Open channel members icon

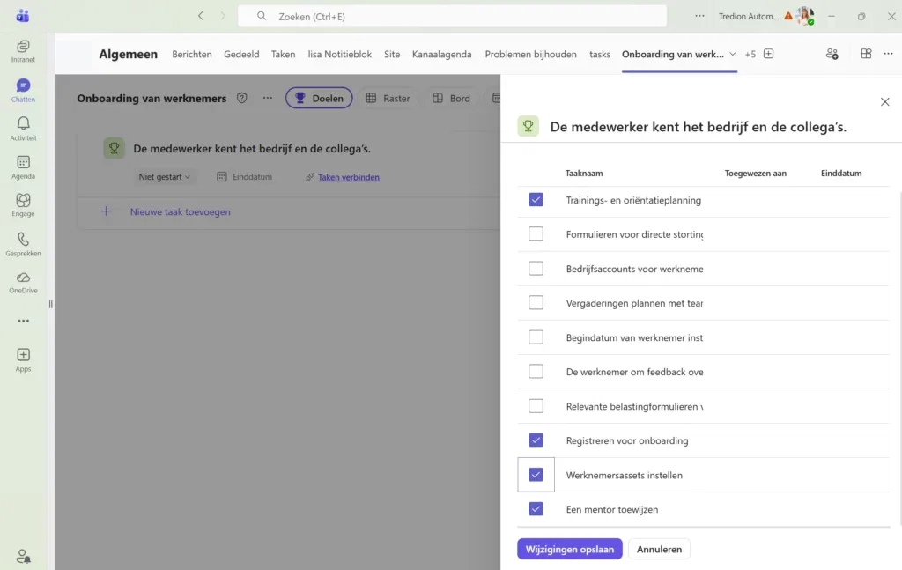pyautogui.click(x=832, y=54)
